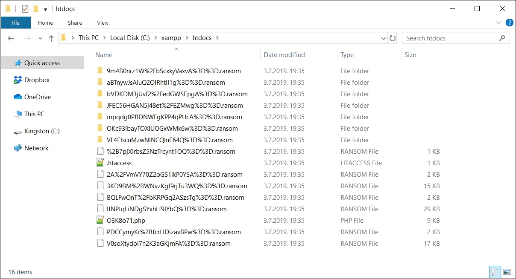Open Recent locations dropdown arrow
516x279 pixels.
click(x=40, y=38)
